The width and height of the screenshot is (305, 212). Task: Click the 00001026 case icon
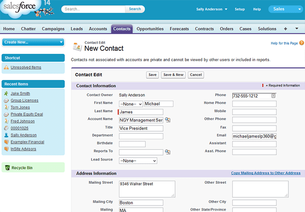(6, 128)
